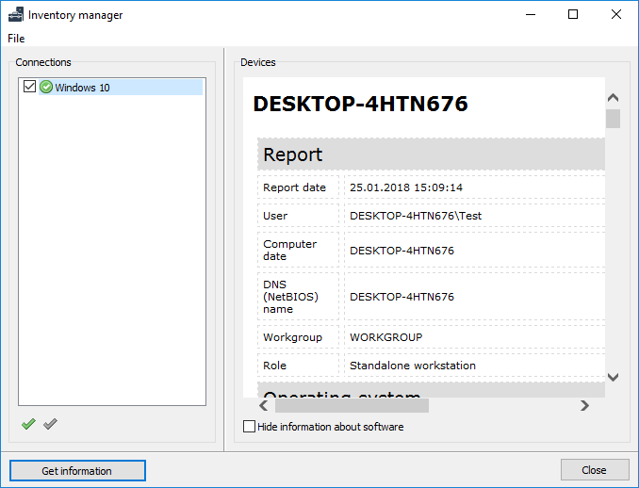Select the Windows 10 connection entry

[x=82, y=88]
